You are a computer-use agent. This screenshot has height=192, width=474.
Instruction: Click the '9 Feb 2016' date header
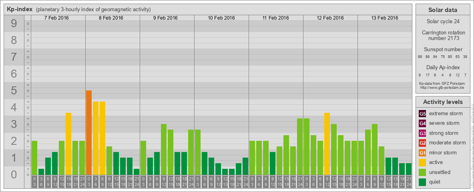(165, 18)
